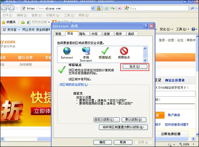Open the 编辑(E) menu

tap(22, 15)
